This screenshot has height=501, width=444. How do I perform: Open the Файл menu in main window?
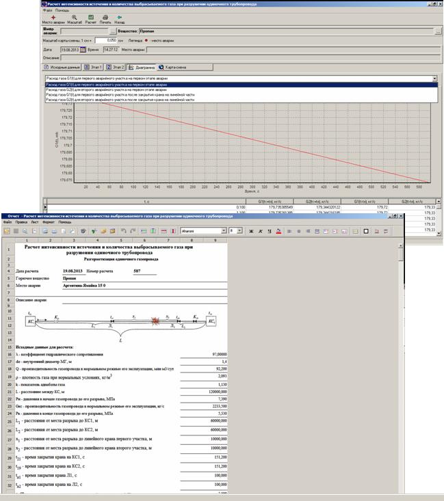(46, 11)
